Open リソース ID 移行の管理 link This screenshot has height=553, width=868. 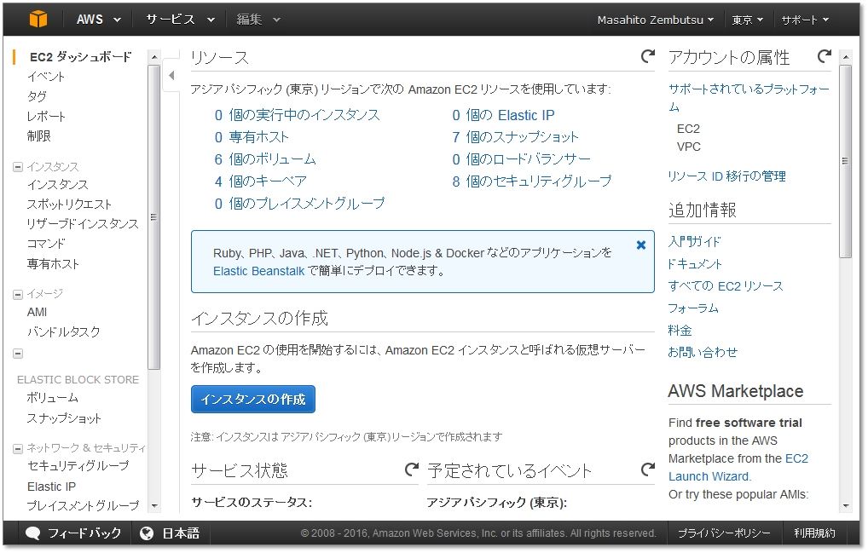(x=726, y=176)
